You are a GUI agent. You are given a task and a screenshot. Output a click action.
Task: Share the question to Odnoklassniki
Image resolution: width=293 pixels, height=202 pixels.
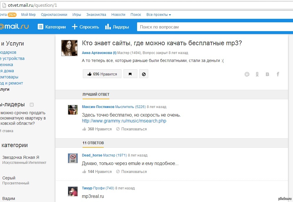257,74
